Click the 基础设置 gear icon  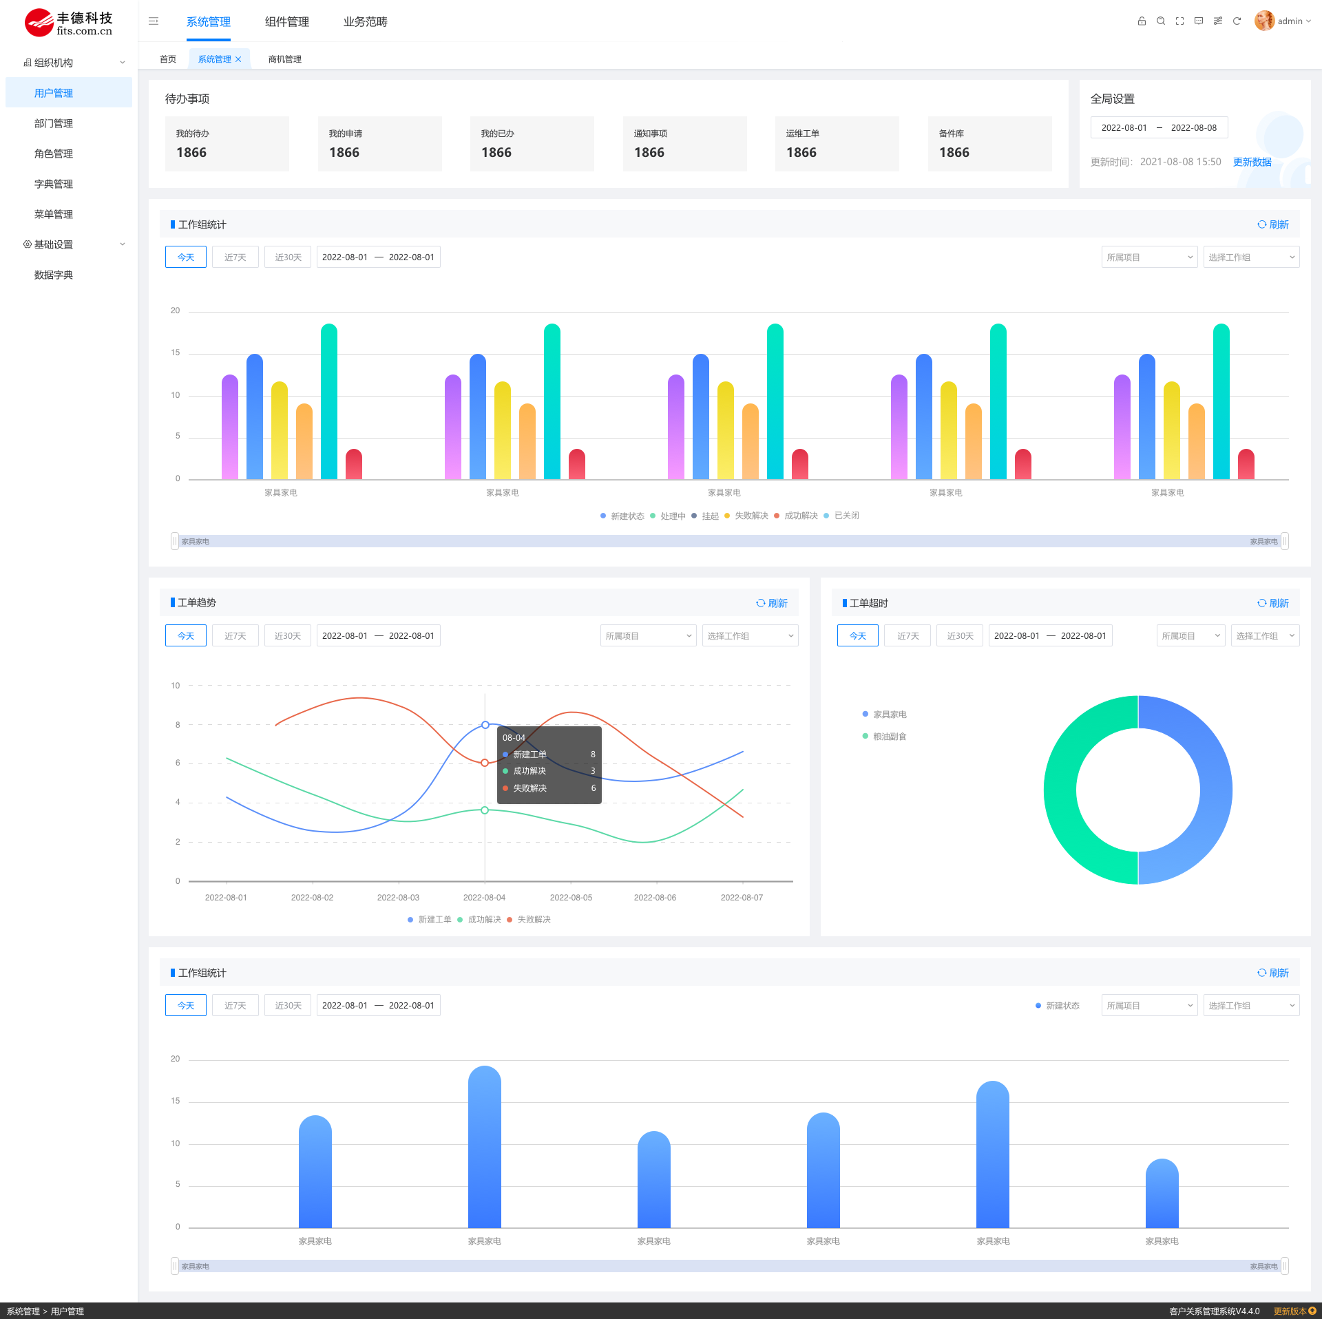pyautogui.click(x=28, y=244)
